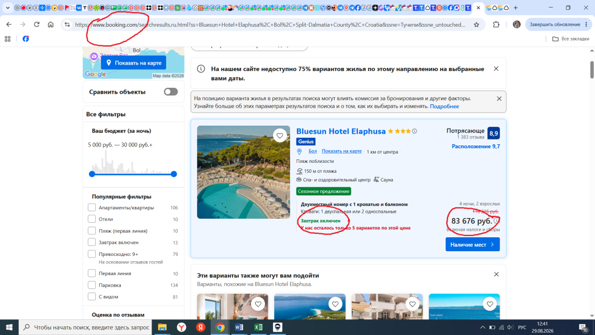
Task: Toggle the Сравнить объекты switch
Action: pos(171,91)
